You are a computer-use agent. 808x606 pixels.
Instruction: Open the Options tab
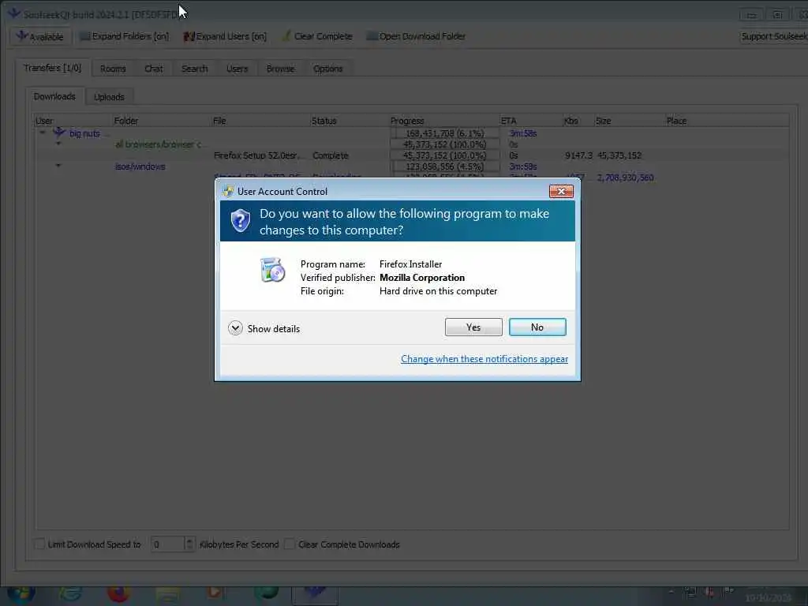[327, 69]
